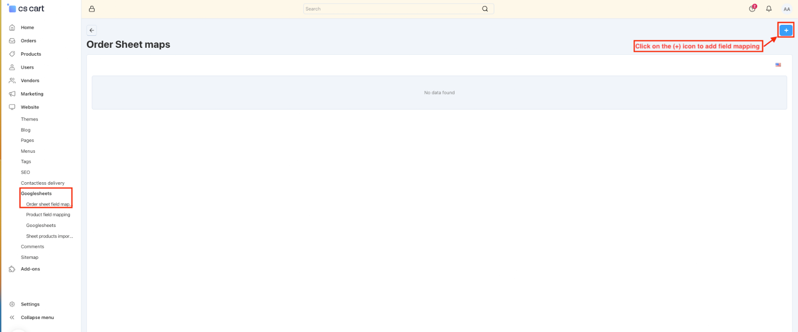Expand the Googlesheets parent item
Screen dimensions: 798x332
[x=36, y=194]
